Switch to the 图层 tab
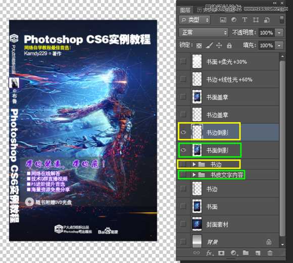293x263 pixels. tap(185, 10)
